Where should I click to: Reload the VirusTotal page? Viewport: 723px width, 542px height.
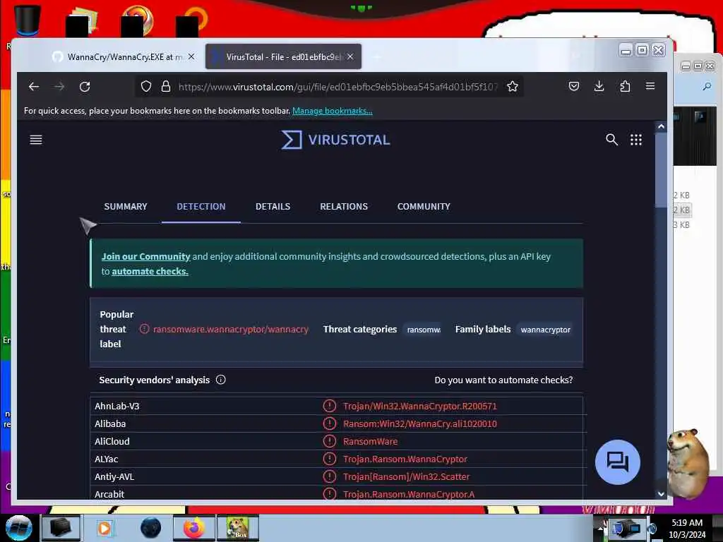(x=85, y=87)
